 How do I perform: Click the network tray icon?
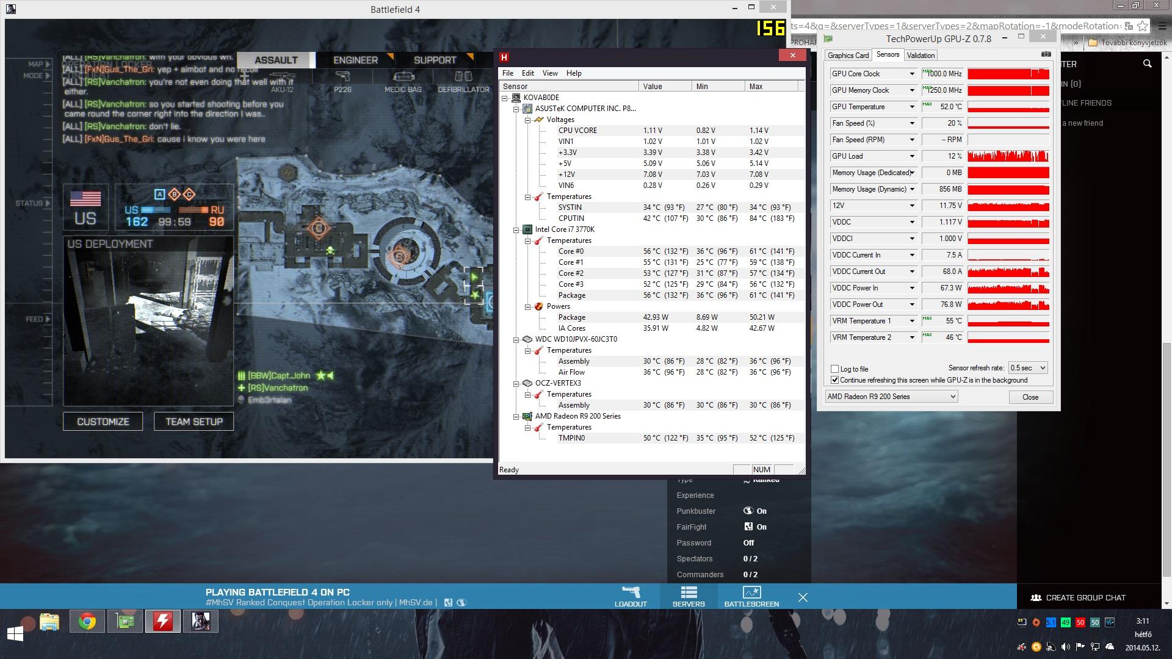coord(1095,647)
